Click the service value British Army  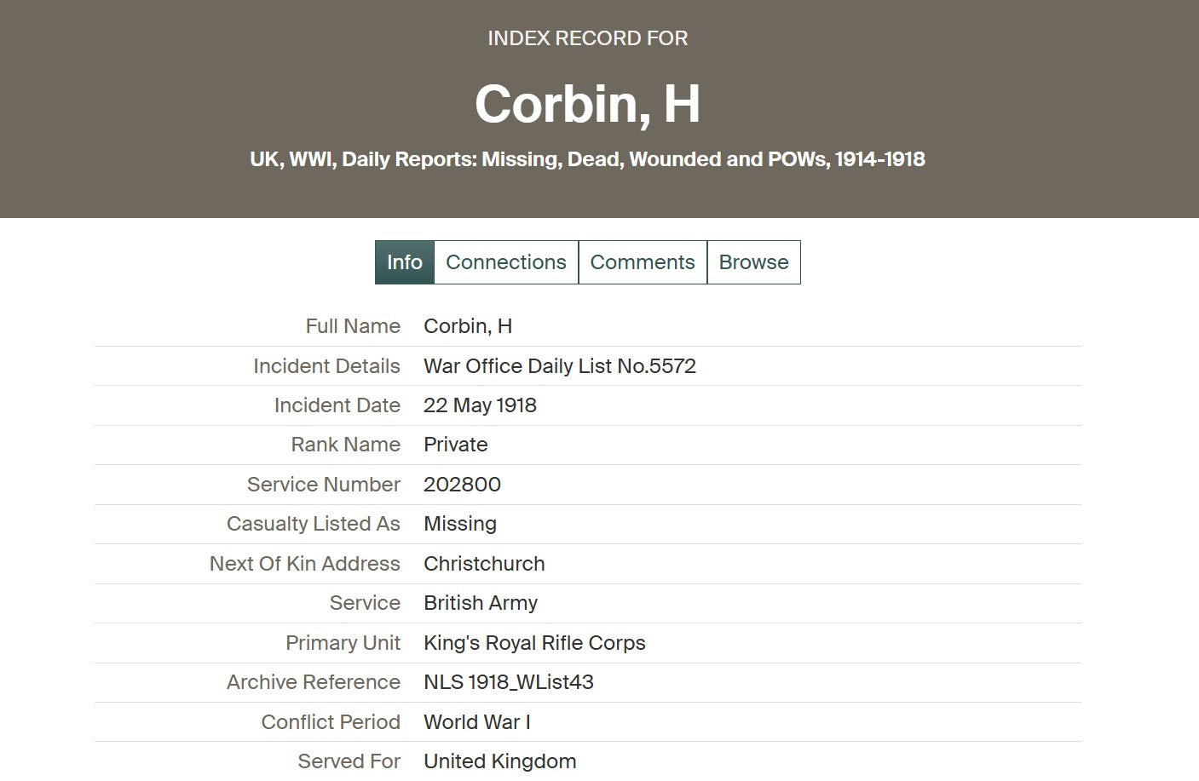tap(481, 603)
